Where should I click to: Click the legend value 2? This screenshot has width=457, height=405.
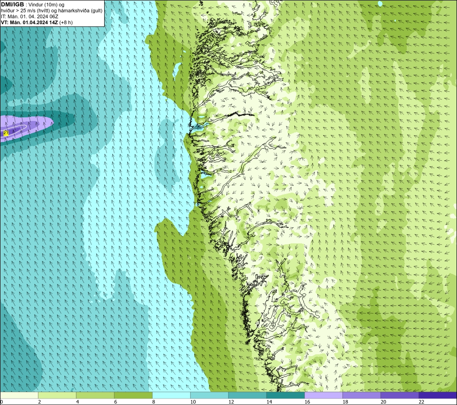[39, 402]
